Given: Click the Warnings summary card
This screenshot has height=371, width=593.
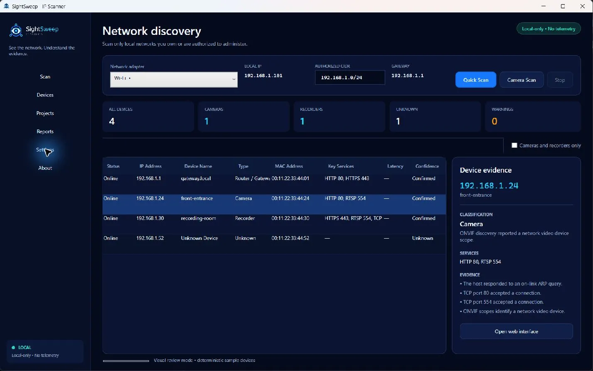Looking at the screenshot, I should tap(533, 117).
